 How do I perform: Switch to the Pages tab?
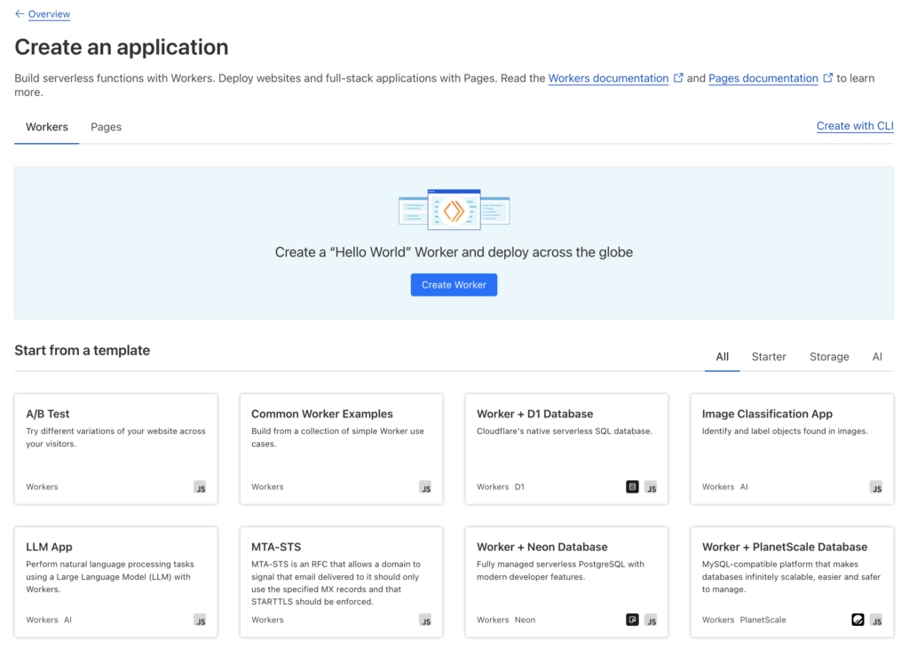[x=107, y=127]
